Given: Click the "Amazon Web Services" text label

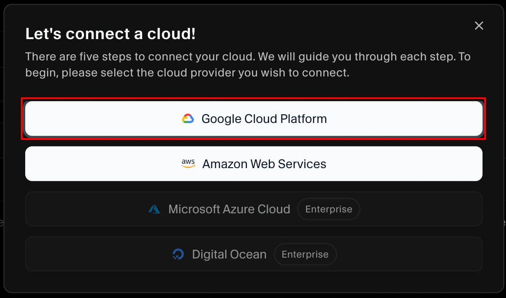Looking at the screenshot, I should point(264,164).
